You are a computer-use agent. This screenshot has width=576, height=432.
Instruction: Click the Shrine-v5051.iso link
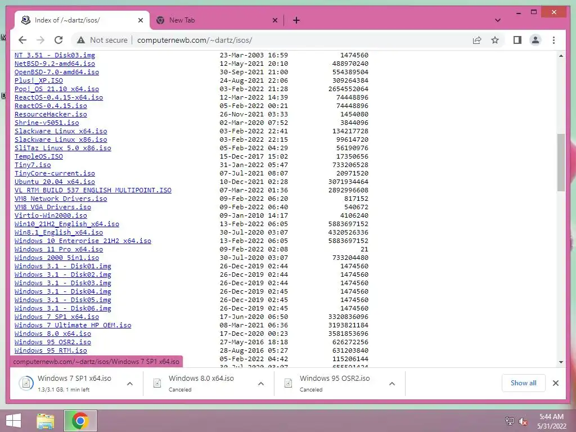(x=47, y=123)
